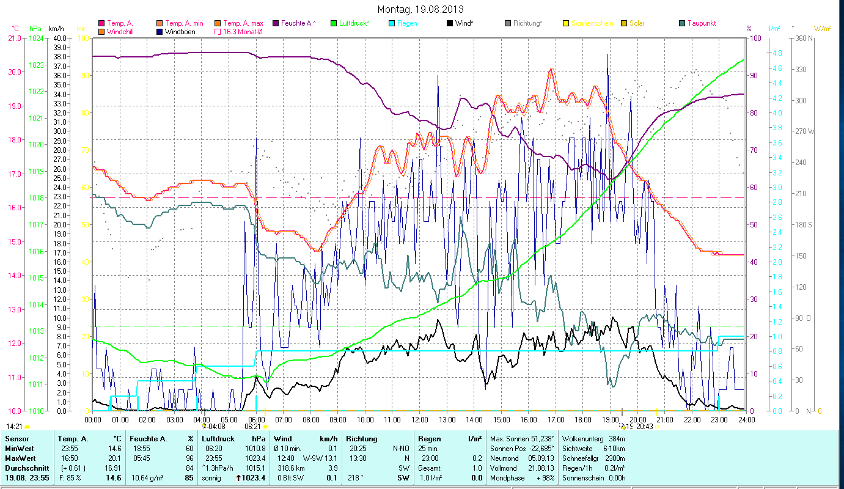Screen dimensions: 844x489
Task: Click the Windböen legend label
Action: 180,31
